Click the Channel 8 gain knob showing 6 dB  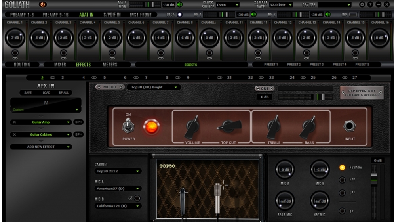pos(185,38)
